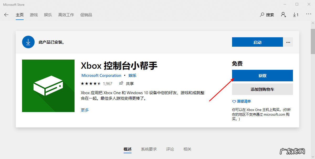This screenshot has height=159, width=315.
Task: Open the Microsoft Corporation publisher link
Action: point(101,75)
